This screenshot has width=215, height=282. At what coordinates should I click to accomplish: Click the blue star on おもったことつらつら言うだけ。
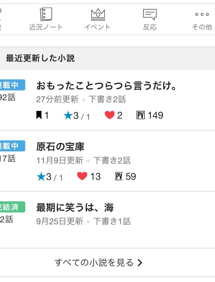pos(68,115)
